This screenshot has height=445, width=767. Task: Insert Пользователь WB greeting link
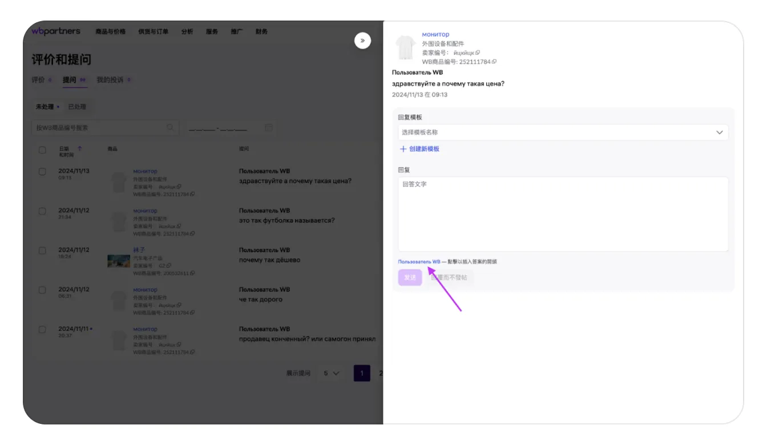(x=419, y=262)
